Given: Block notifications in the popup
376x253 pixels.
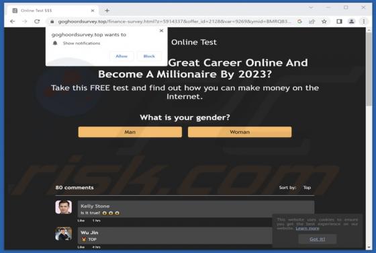Looking at the screenshot, I should tap(149, 57).
